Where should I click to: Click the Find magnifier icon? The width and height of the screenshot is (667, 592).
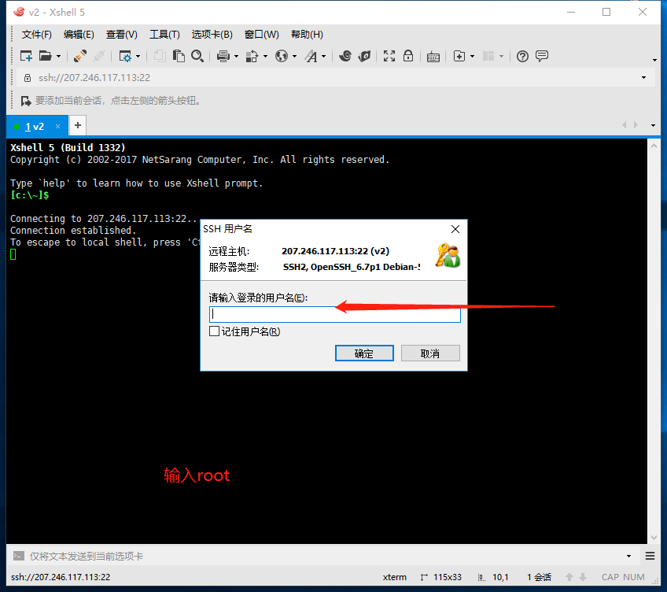197,56
